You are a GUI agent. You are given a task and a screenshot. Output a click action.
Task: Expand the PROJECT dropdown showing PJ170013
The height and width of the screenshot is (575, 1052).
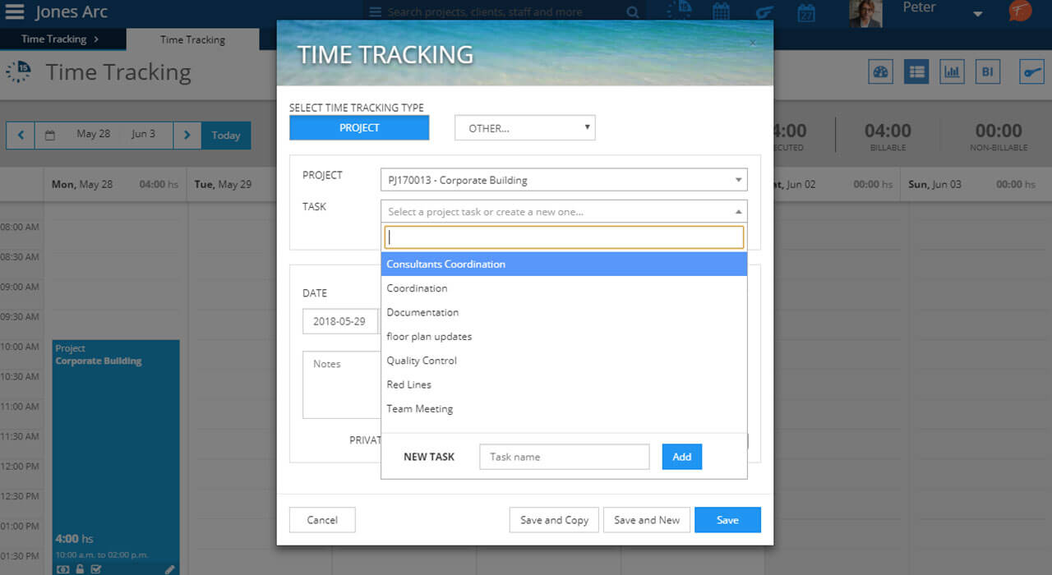[563, 180]
